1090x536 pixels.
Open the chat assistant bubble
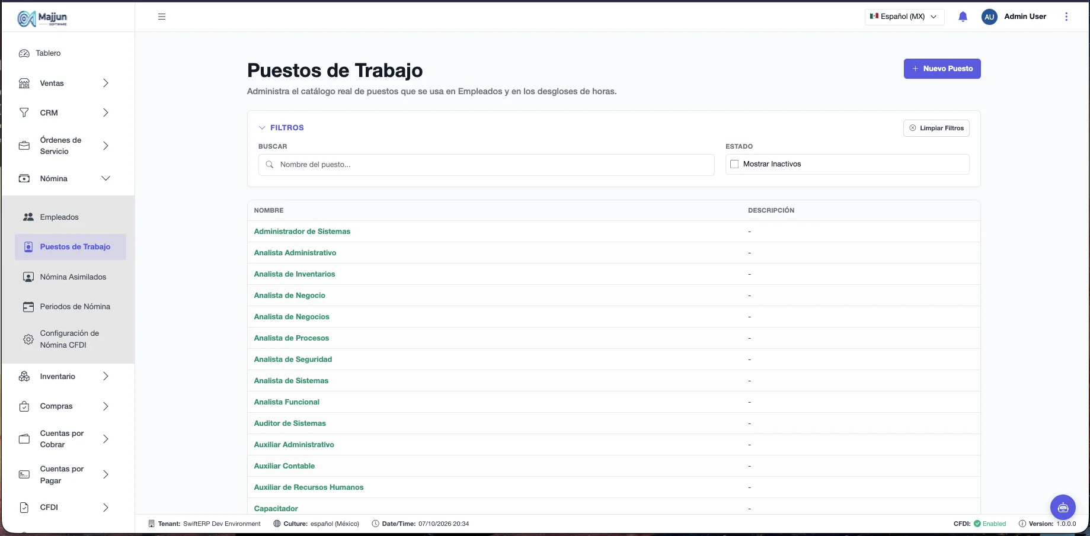point(1063,507)
